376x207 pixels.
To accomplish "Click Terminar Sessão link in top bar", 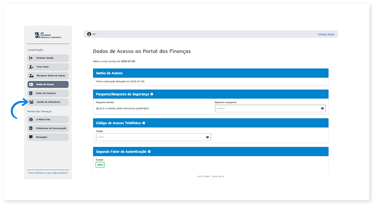I will pyautogui.click(x=327, y=34).
